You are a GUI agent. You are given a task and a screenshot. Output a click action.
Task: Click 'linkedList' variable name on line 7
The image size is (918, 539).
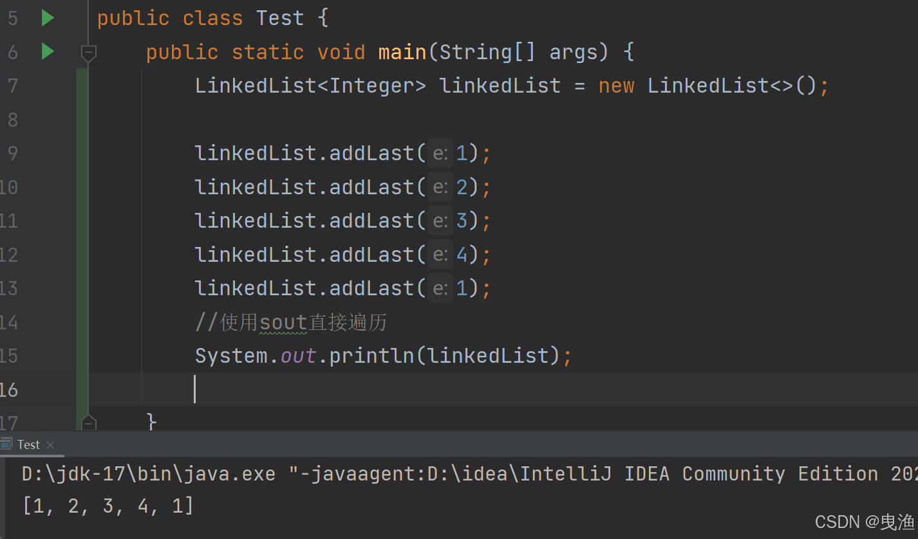pyautogui.click(x=500, y=86)
